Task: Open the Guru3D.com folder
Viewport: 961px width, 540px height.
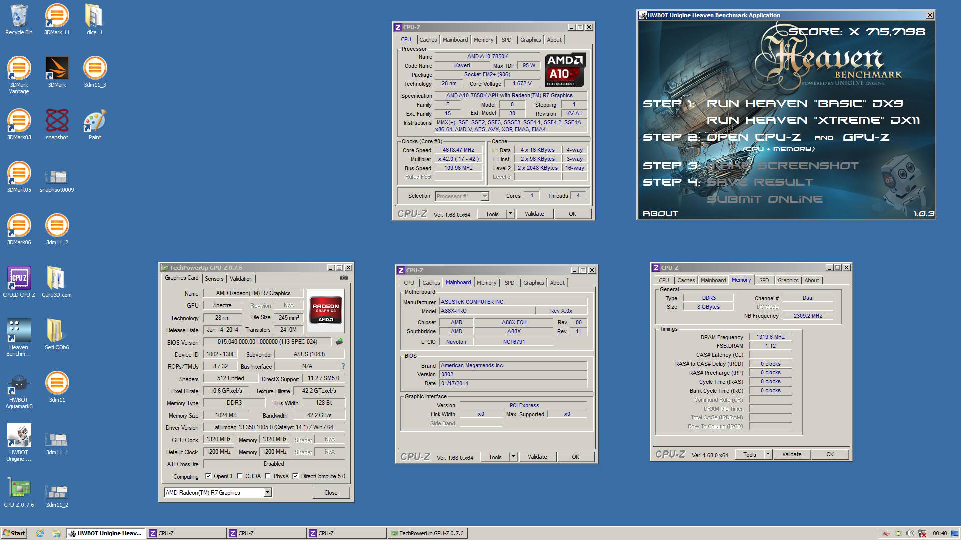Action: point(57,282)
